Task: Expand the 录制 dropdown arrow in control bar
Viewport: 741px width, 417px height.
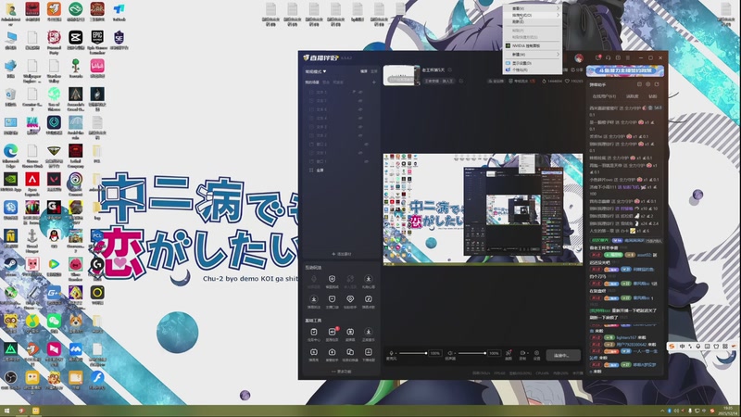Action: 527,353
